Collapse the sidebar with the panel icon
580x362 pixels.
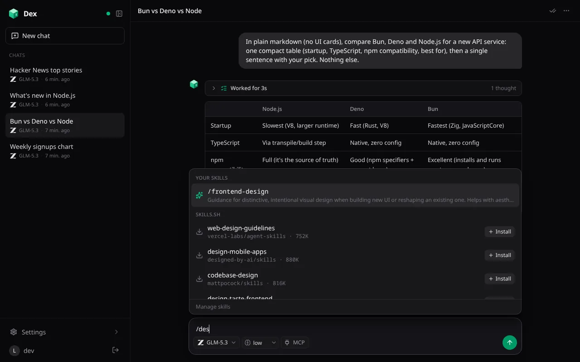coord(119,14)
